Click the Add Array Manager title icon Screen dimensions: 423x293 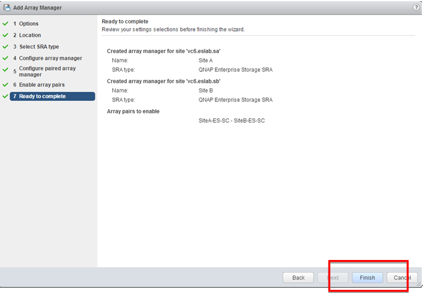(x=8, y=8)
